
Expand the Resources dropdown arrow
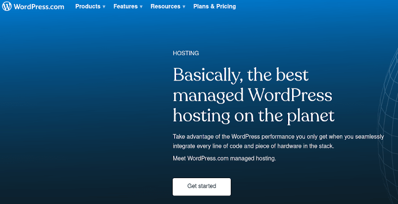(184, 7)
